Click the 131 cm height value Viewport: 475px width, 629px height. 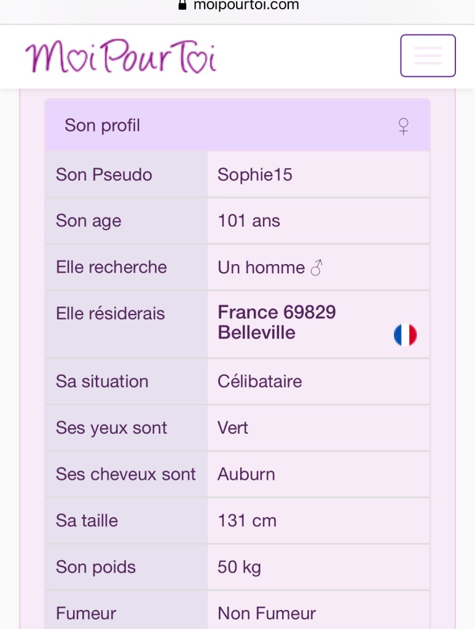247,521
